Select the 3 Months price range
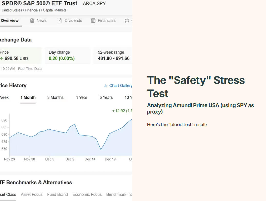 click(55, 97)
